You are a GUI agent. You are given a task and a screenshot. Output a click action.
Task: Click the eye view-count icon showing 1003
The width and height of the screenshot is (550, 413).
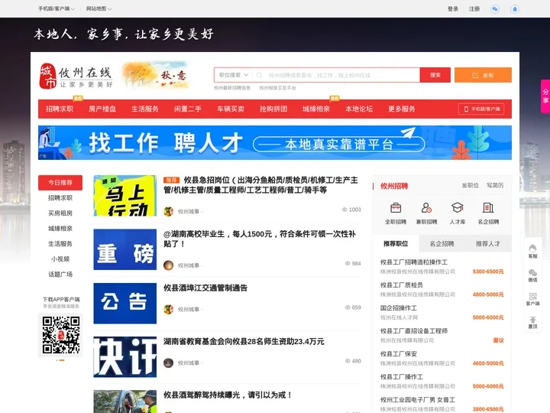[345, 210]
